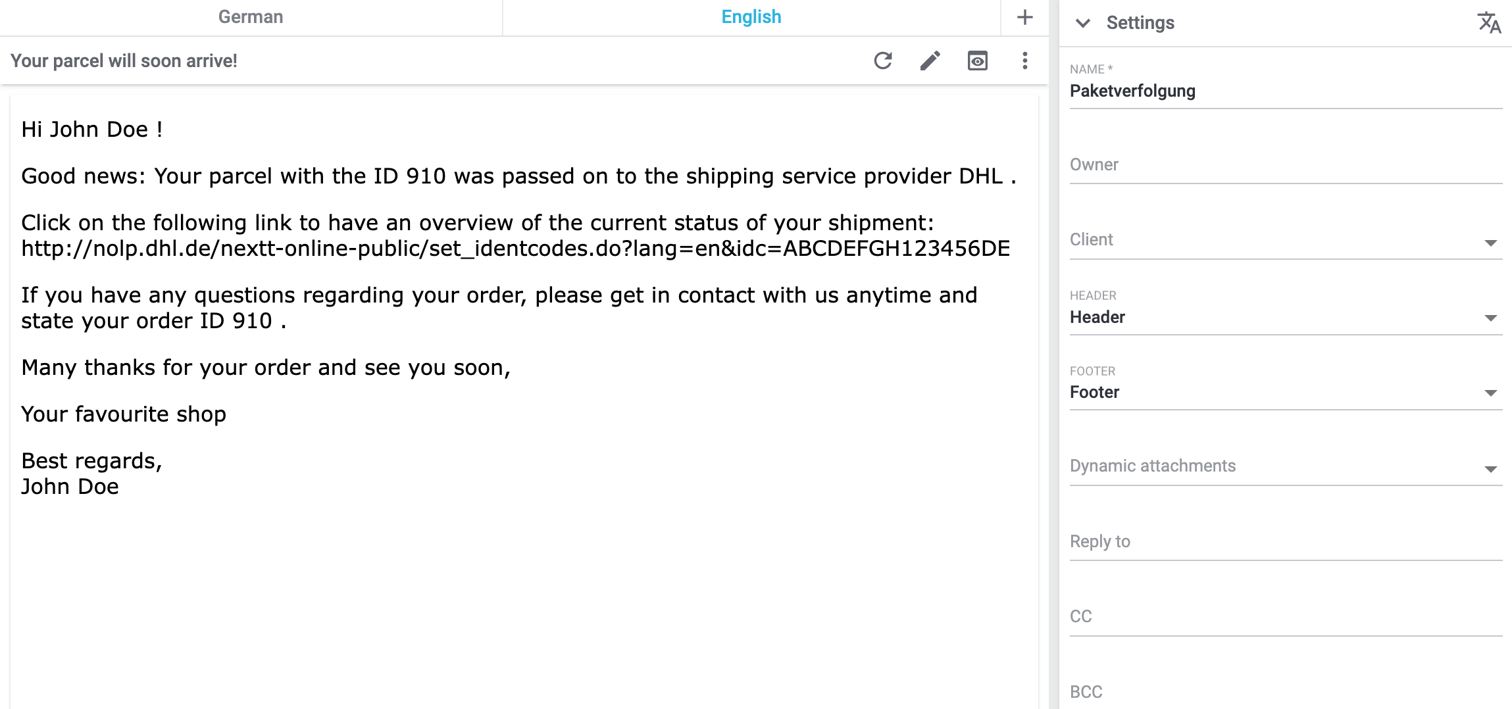Click the plus icon to add language
The width and height of the screenshot is (1512, 709).
point(1024,17)
